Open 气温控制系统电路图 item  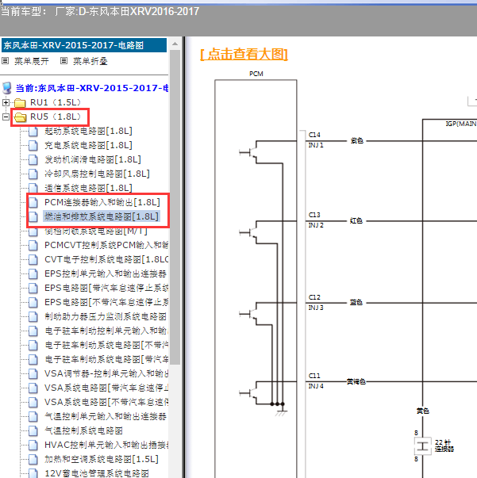click(x=83, y=430)
